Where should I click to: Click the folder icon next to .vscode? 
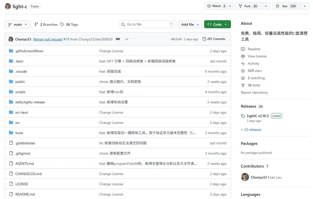point(11,71)
